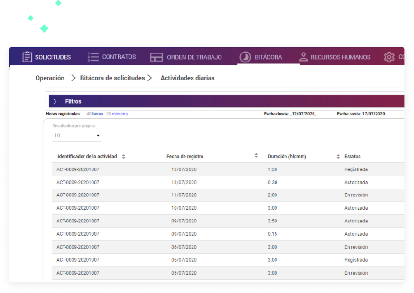Open the CONTRATOS menu tab
Image resolution: width=414 pixels, height=293 pixels.
click(x=119, y=57)
